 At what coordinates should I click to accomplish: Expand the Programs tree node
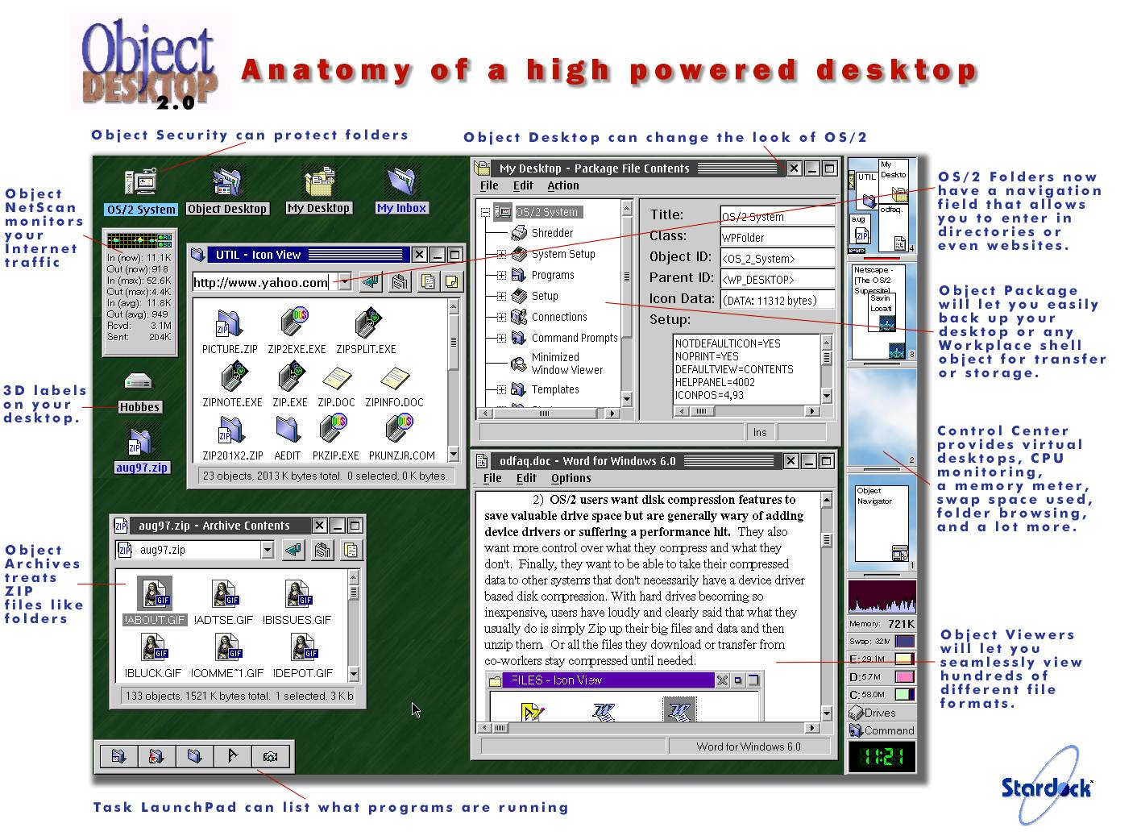point(501,275)
